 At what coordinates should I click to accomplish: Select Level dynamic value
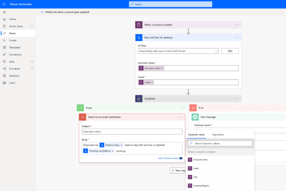[220, 169]
